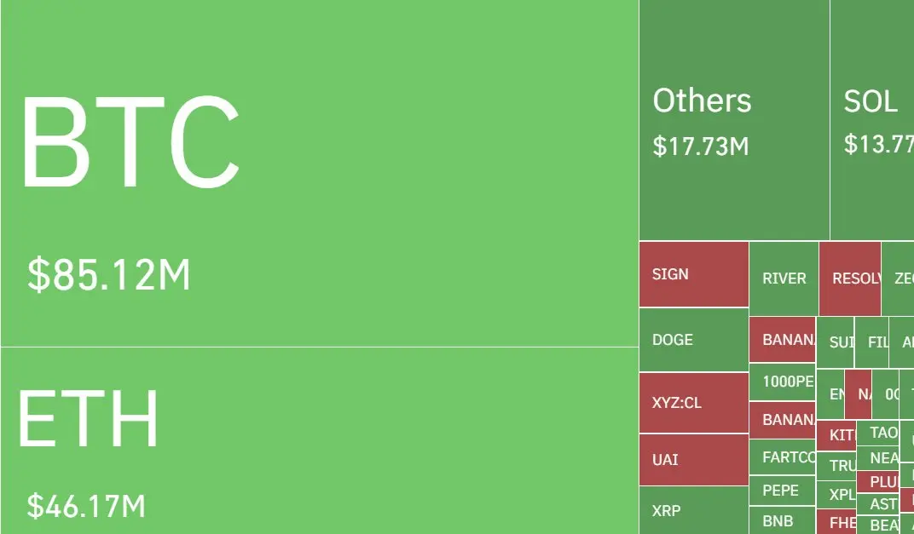Select the red RESOLV tile

[850, 278]
